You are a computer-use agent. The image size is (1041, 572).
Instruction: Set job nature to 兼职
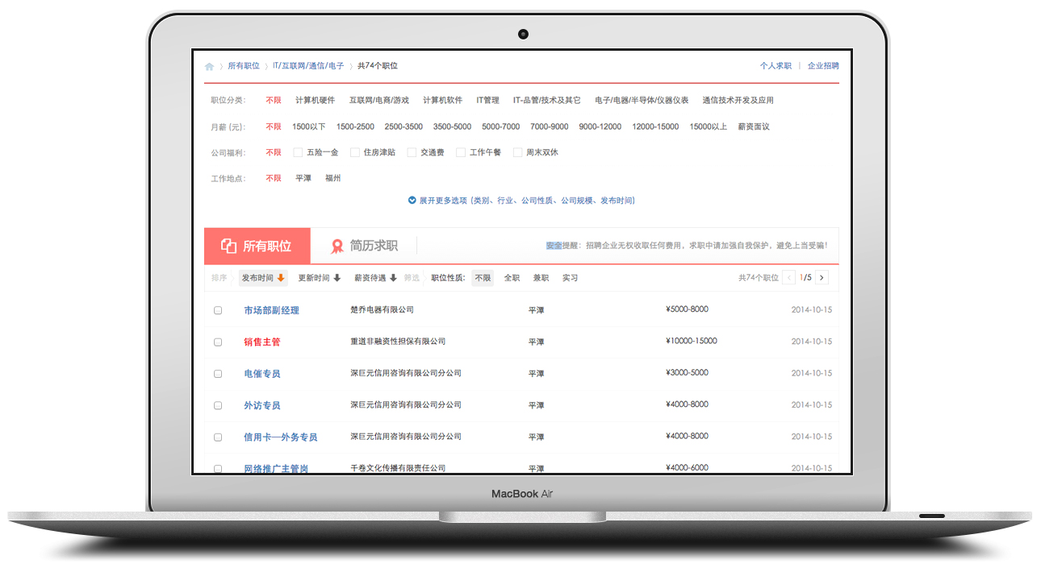(x=541, y=278)
